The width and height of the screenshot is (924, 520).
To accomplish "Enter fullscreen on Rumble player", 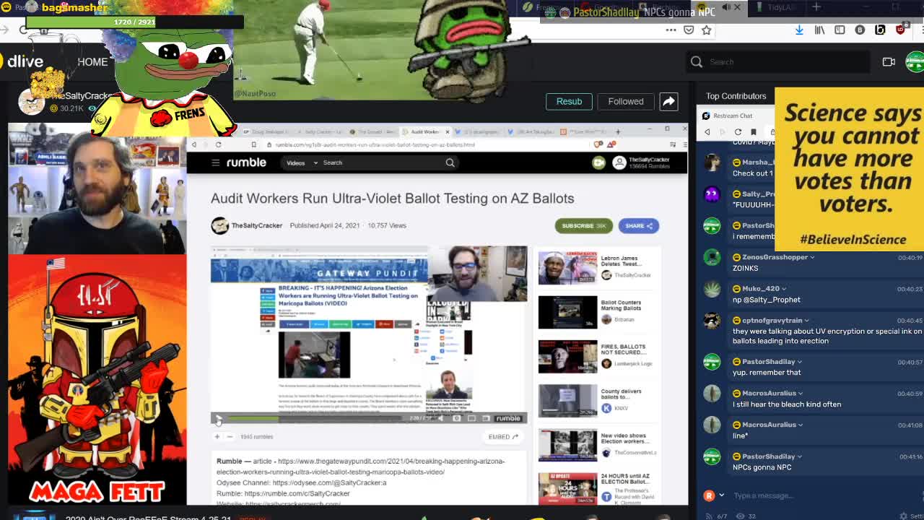I will pos(486,418).
